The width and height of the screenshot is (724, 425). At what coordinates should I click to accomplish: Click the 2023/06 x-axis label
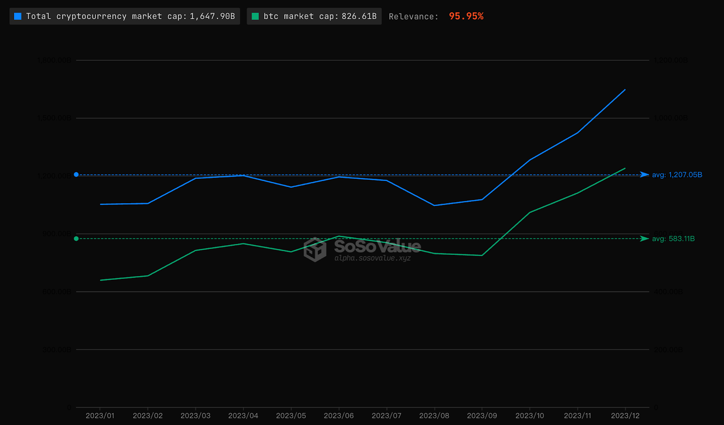click(338, 415)
